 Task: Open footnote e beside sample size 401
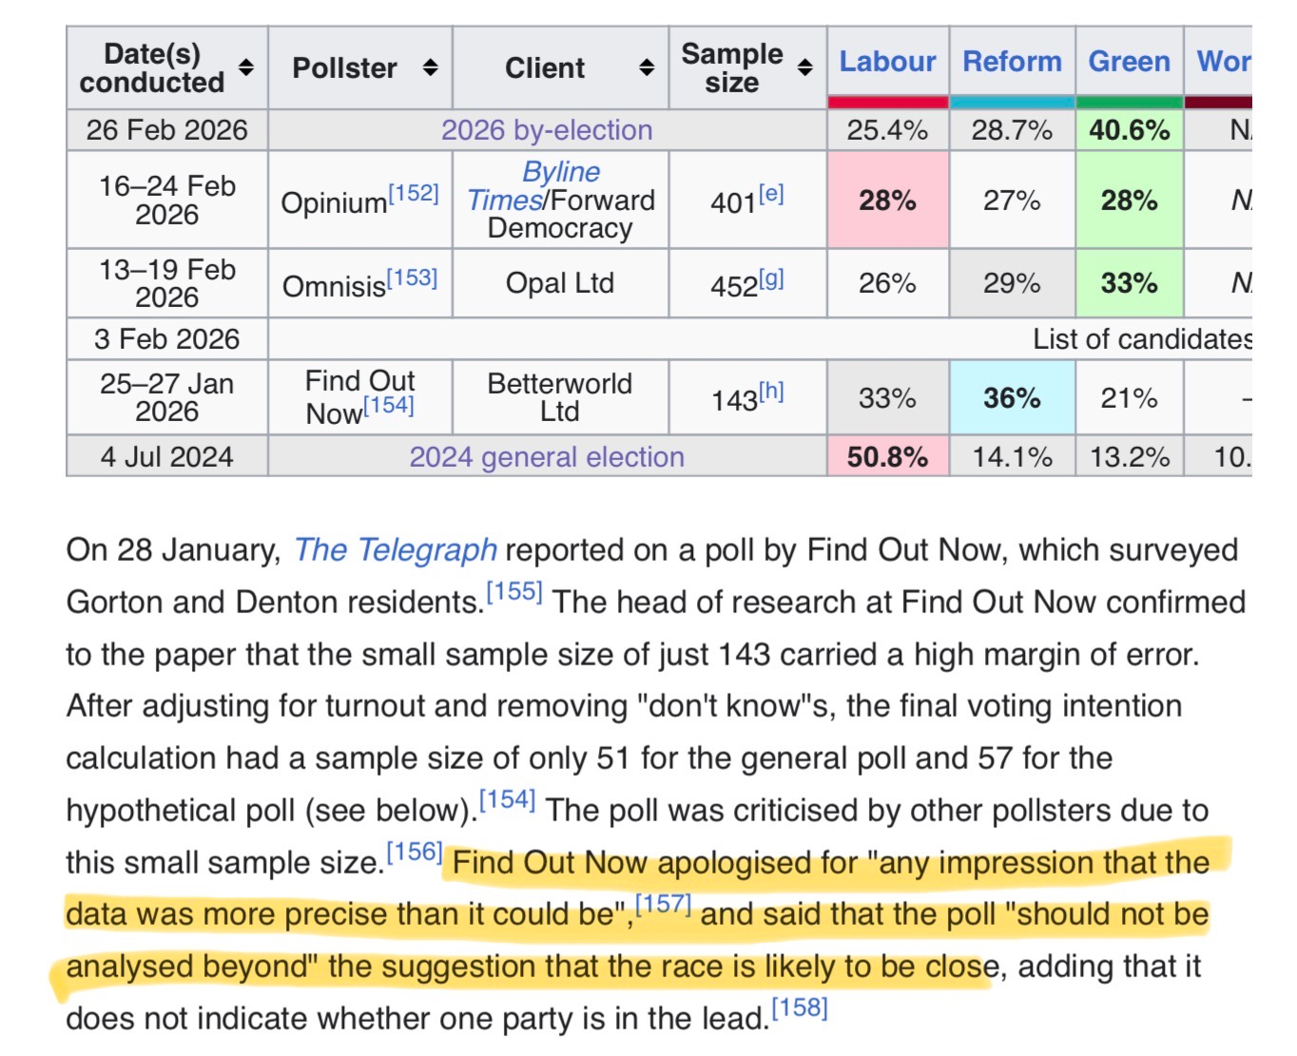(x=771, y=194)
